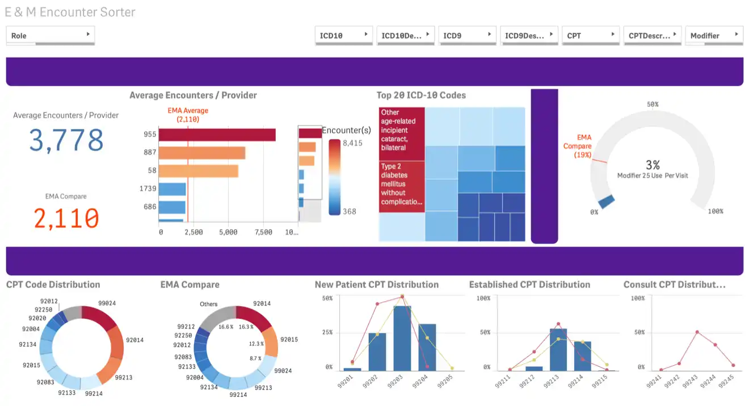Open the ICD10Description filter dropdown

[405, 35]
